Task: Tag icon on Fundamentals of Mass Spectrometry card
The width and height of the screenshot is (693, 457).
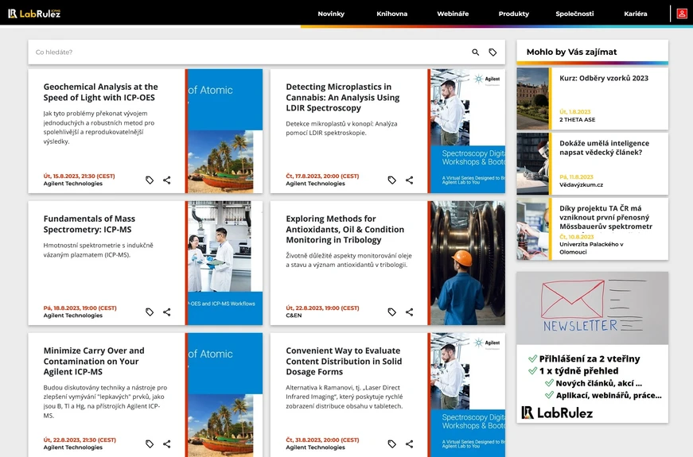Action: click(x=150, y=312)
